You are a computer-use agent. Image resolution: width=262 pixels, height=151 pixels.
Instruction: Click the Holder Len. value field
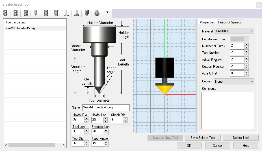click(98, 120)
